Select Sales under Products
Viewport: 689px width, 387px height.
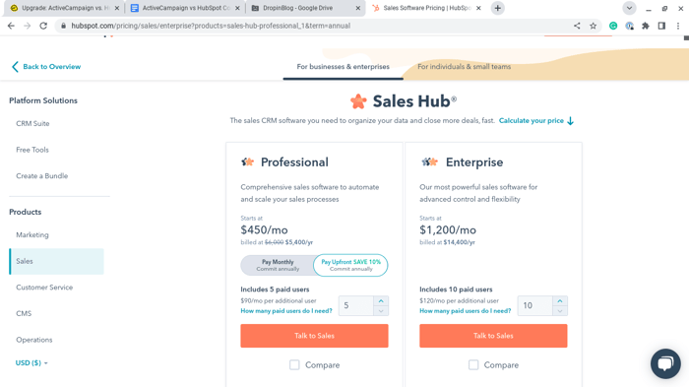point(57,261)
